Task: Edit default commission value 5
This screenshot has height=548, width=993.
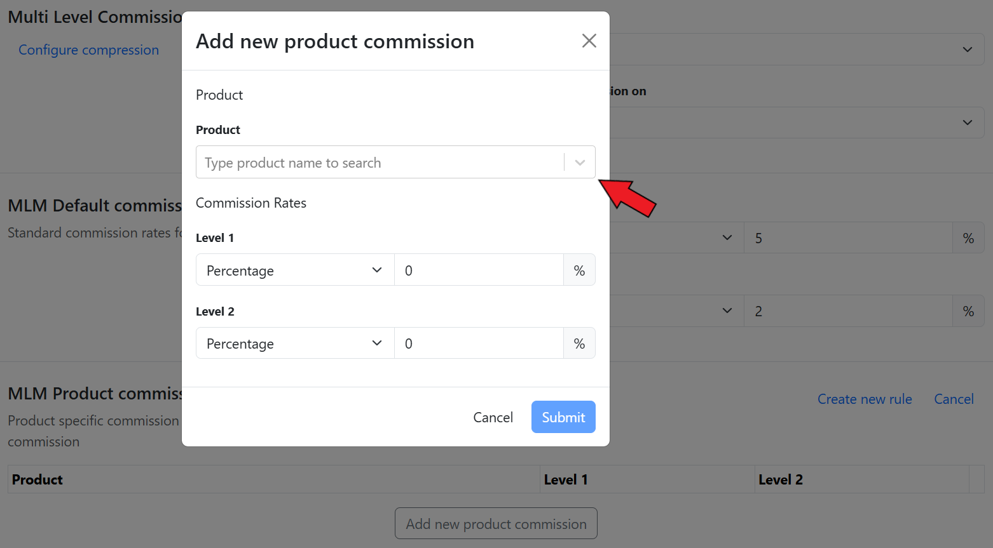Action: point(848,238)
